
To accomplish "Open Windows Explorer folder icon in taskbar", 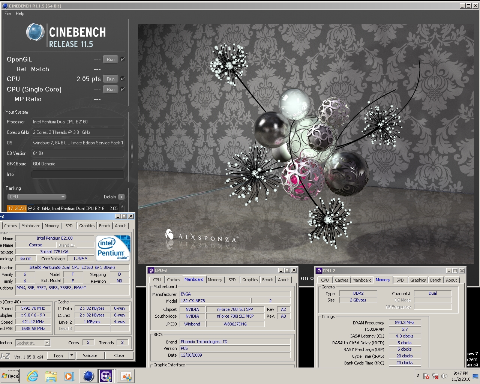I will pyautogui.click(x=51, y=376).
